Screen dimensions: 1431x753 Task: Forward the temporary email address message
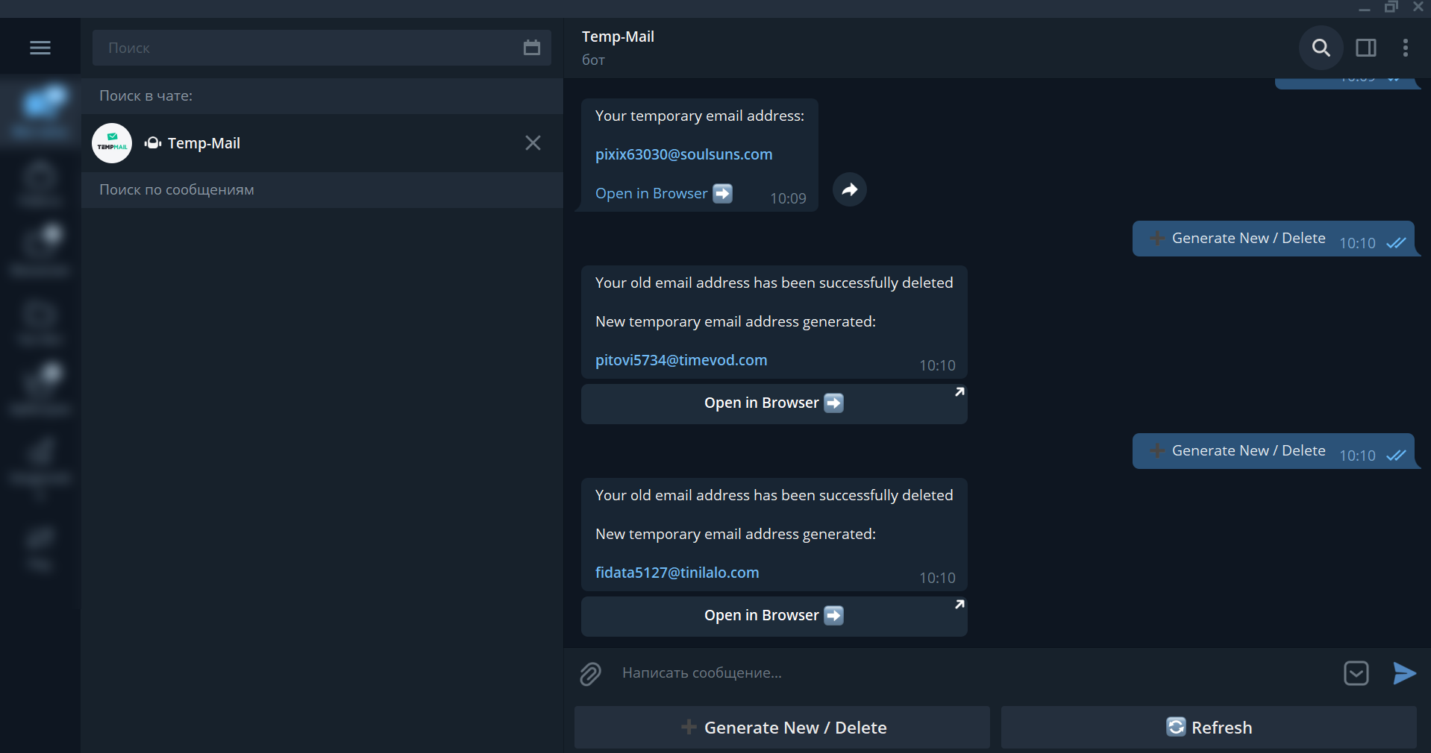(x=849, y=190)
